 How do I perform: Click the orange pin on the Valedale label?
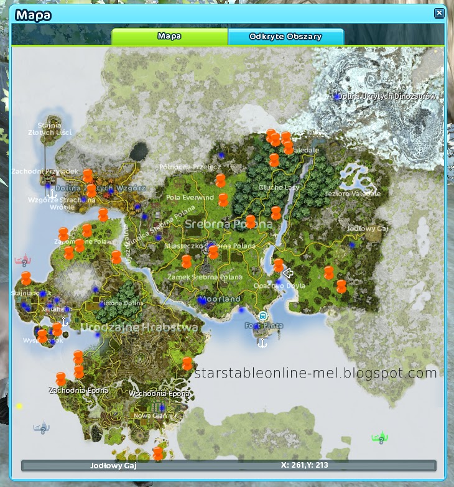[x=288, y=147]
